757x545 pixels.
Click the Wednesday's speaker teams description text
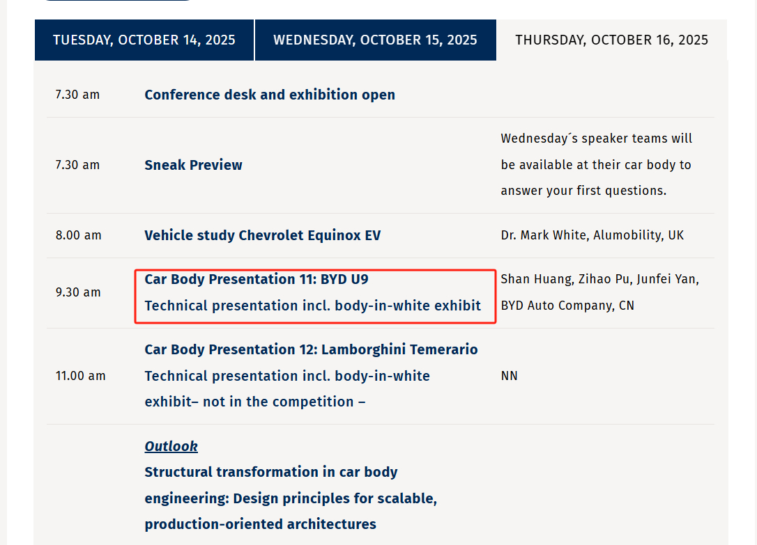tap(596, 165)
